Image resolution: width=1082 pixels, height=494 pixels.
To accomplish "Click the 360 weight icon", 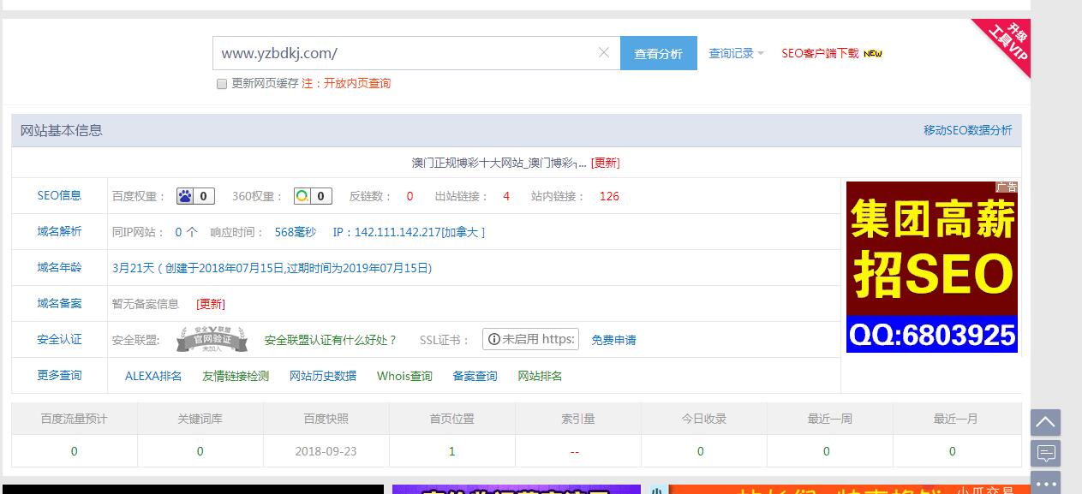I will point(302,196).
